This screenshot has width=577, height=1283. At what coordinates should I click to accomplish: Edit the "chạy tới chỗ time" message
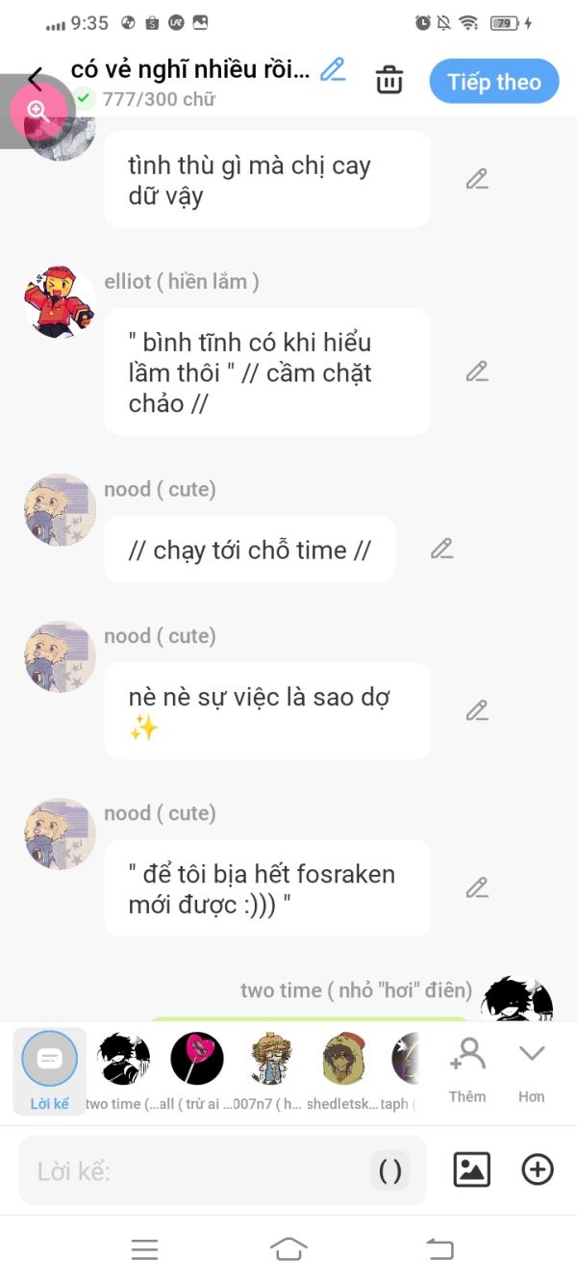tap(441, 549)
